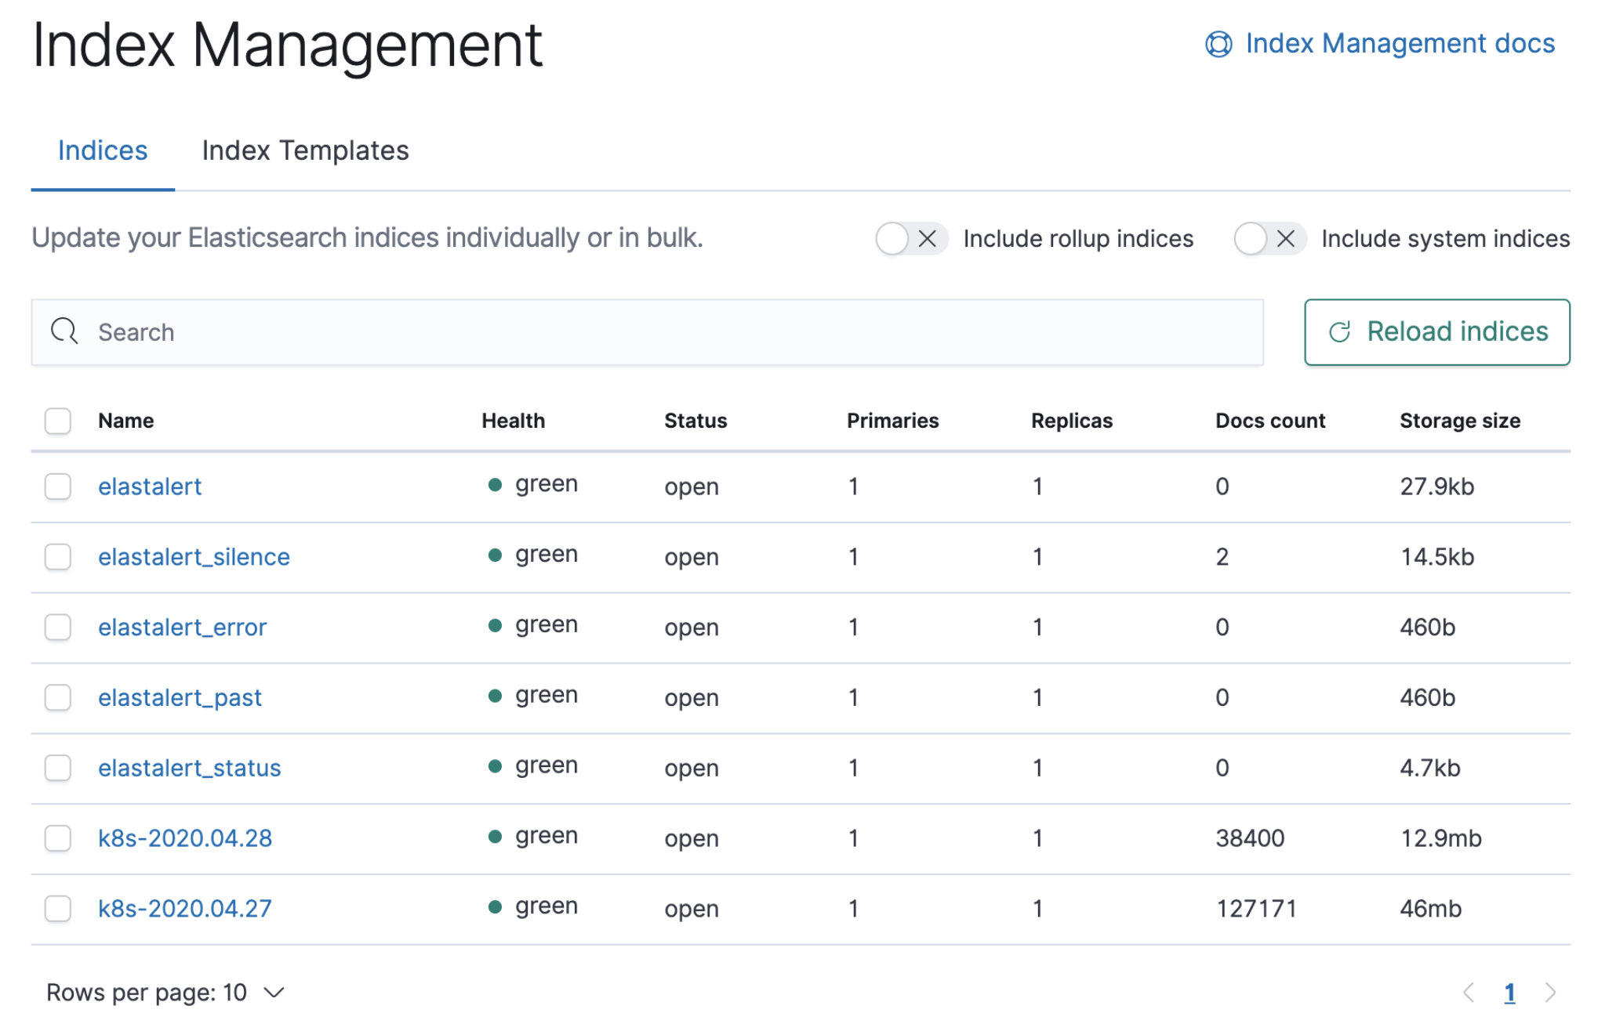Check the elastalert_silence row checkbox

(58, 556)
